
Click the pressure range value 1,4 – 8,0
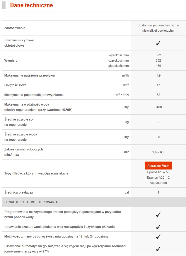point(158,152)
